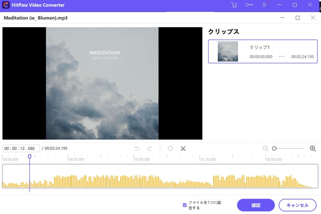The height and width of the screenshot is (214, 321).
Task: Click the 01:30.000 mark on the ruler
Action: (x=208, y=159)
